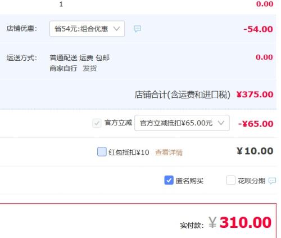
Task: Click the chevron in 省54元 dropdown
Action: point(116,29)
